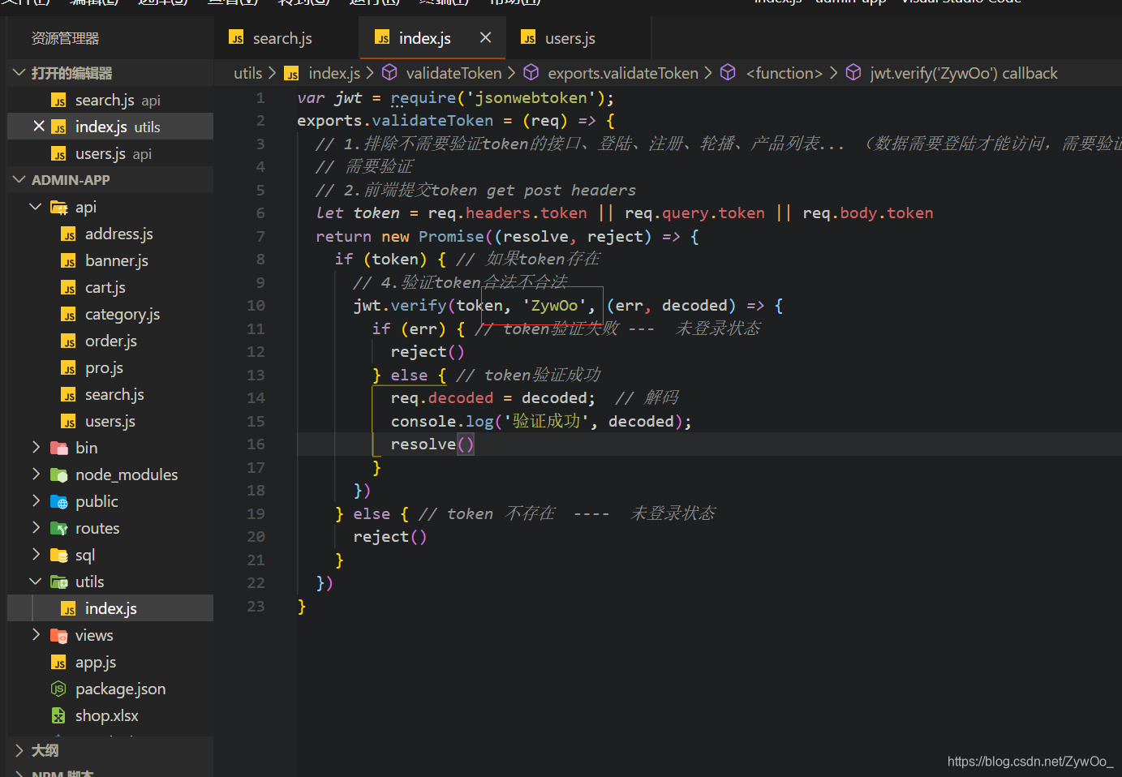Image resolution: width=1122 pixels, height=777 pixels.
Task: Collapse the ADMIN-APP project section
Action: 19,180
